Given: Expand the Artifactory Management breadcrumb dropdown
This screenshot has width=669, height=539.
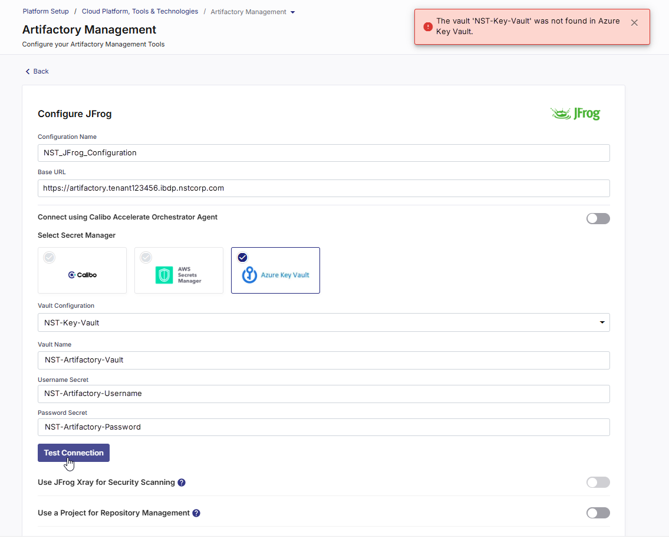Looking at the screenshot, I should tap(293, 12).
